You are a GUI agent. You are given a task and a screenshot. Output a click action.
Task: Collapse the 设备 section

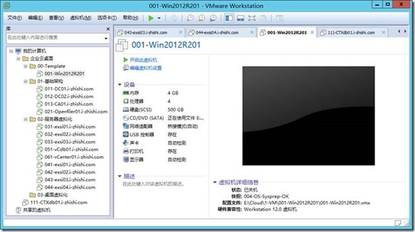pos(120,85)
